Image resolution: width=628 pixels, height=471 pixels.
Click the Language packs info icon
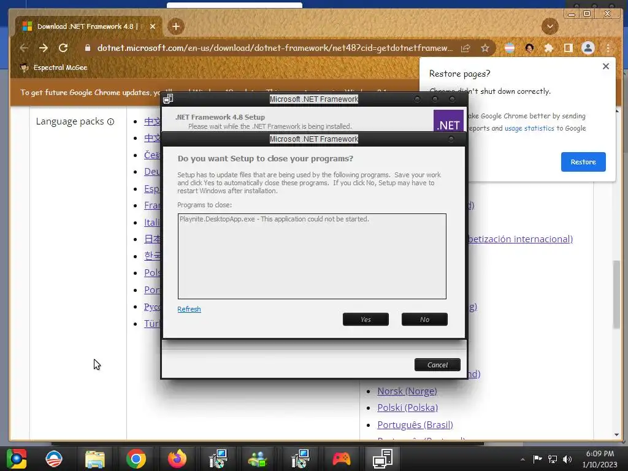point(110,122)
